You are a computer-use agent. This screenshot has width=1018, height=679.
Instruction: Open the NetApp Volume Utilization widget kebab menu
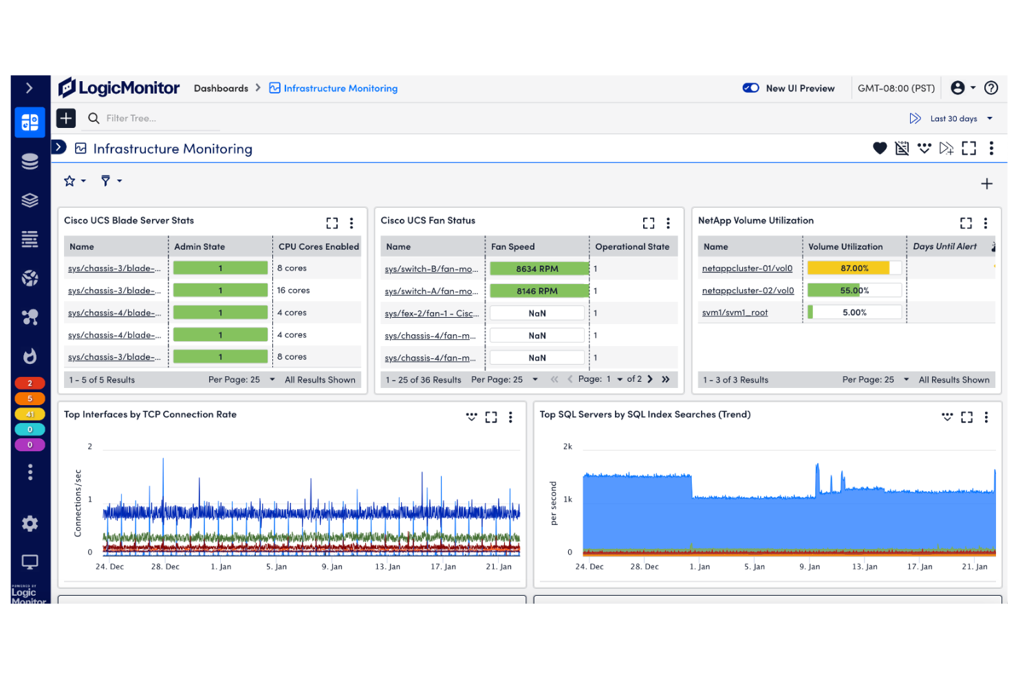pos(986,223)
